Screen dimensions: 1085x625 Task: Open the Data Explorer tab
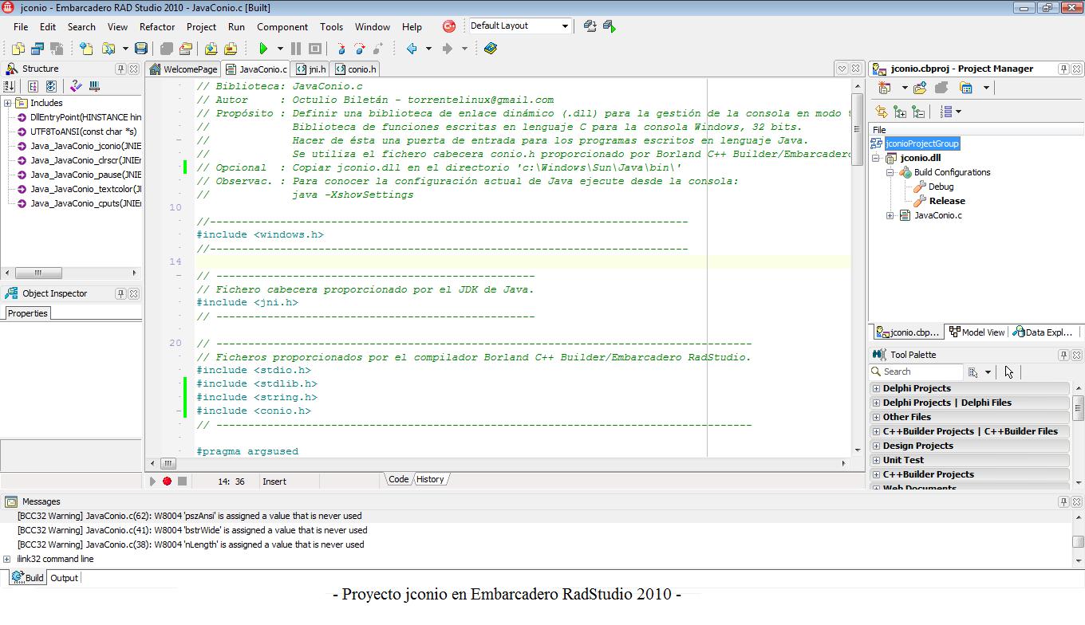pyautogui.click(x=1043, y=332)
